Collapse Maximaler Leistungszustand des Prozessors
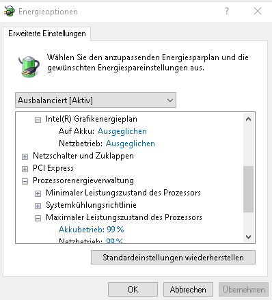 pyautogui.click(x=38, y=218)
